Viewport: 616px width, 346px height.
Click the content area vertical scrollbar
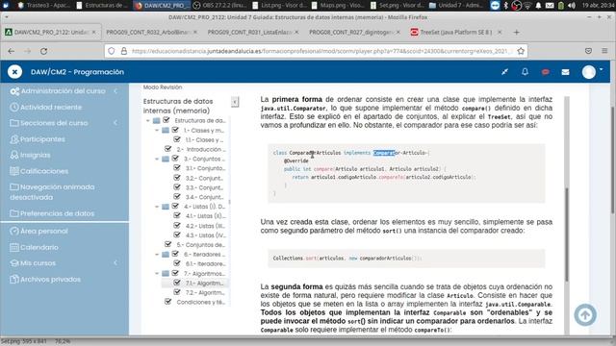point(567,235)
